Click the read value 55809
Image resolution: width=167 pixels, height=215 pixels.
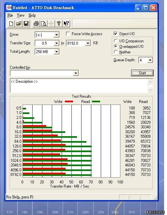pos(145,136)
